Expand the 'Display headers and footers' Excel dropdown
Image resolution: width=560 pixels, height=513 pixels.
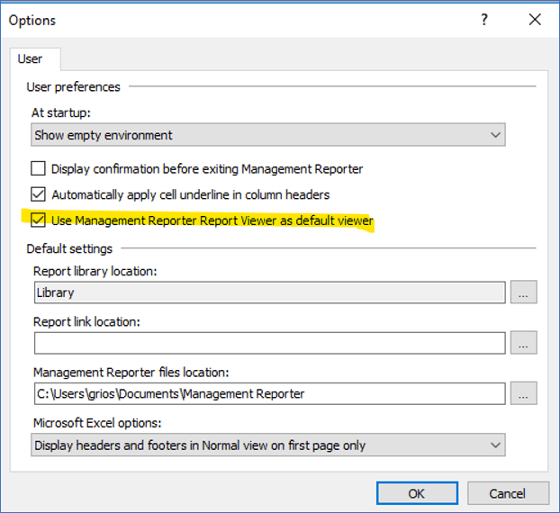pos(266,445)
